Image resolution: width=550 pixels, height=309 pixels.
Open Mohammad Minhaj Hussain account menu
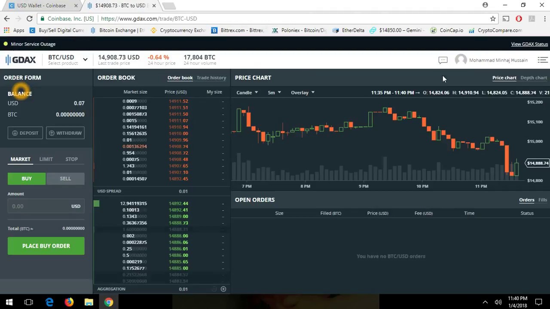tap(498, 60)
